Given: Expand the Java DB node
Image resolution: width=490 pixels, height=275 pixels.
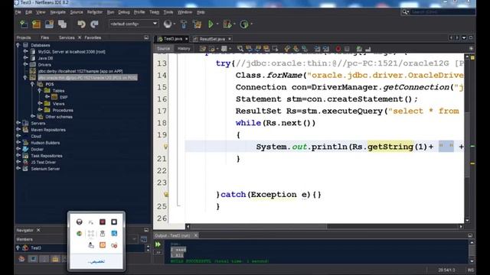Looking at the screenshot, I should pyautogui.click(x=25, y=58).
